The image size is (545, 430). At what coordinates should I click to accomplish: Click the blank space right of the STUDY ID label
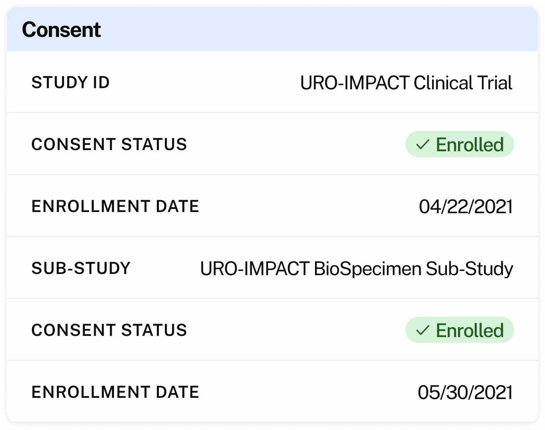[203, 83]
